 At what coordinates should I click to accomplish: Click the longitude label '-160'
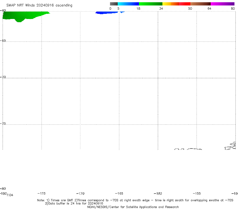tap(158, 193)
